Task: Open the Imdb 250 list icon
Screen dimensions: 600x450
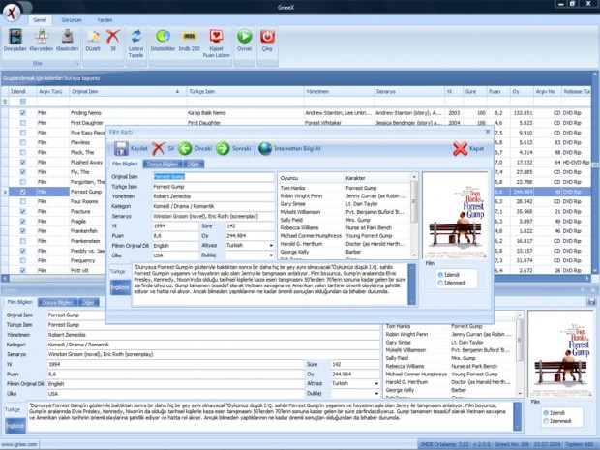Action: point(190,37)
